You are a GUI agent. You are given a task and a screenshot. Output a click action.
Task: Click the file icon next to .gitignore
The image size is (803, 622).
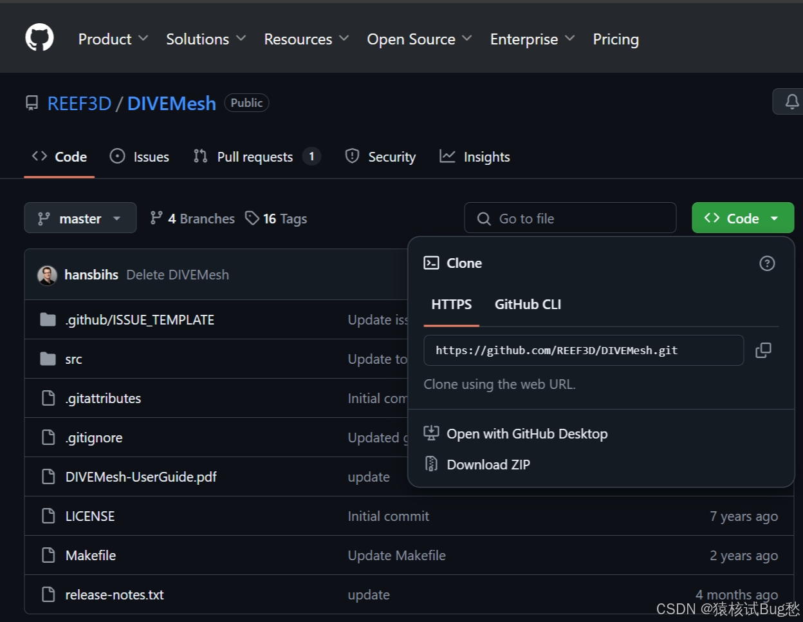48,437
